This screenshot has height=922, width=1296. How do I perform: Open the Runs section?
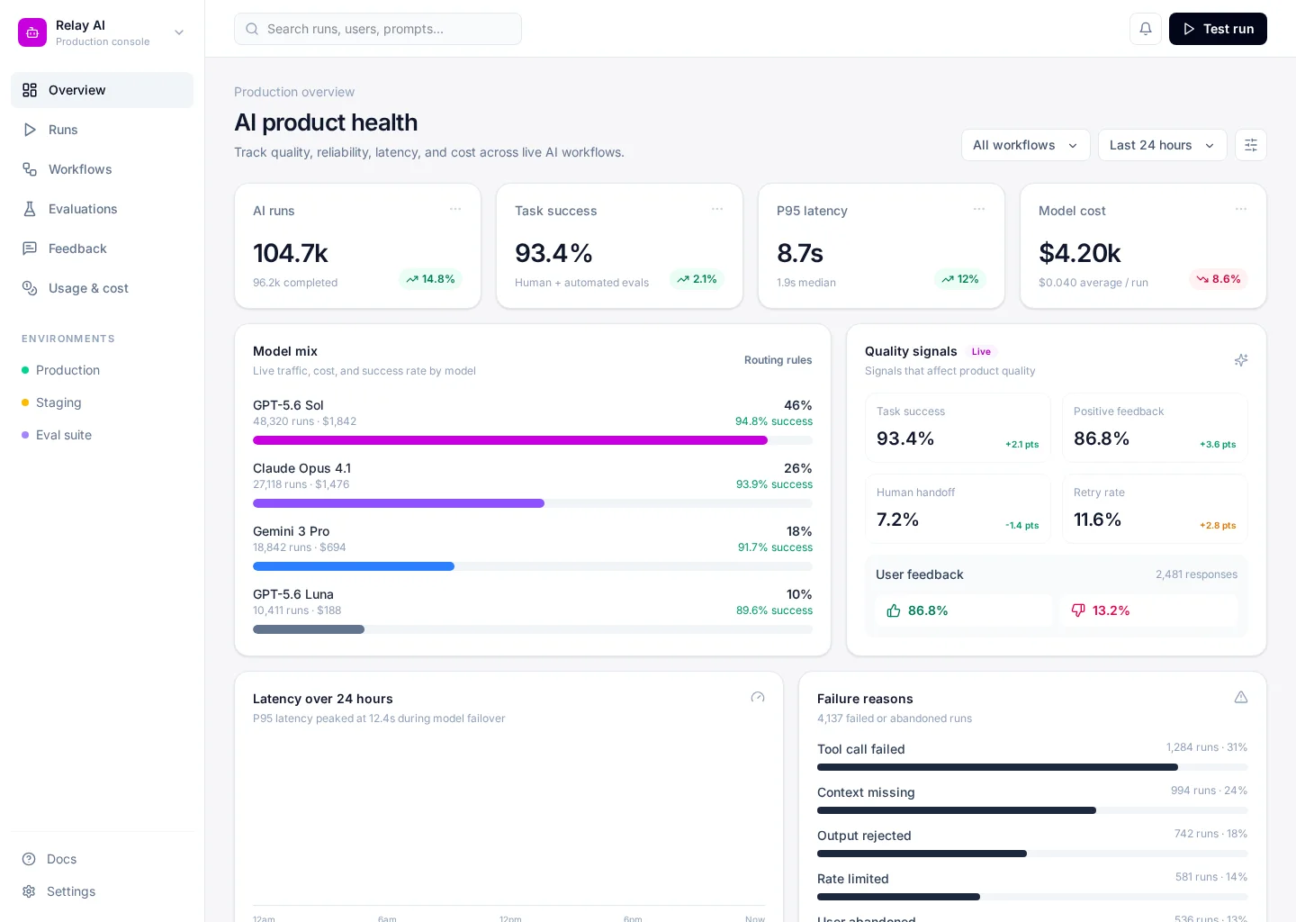point(102,130)
